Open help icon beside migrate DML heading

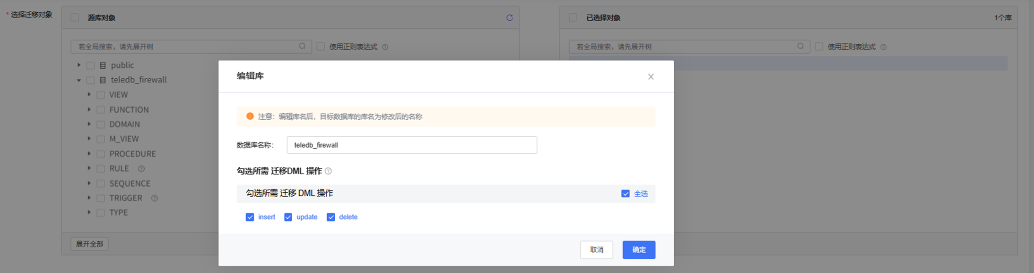[329, 171]
